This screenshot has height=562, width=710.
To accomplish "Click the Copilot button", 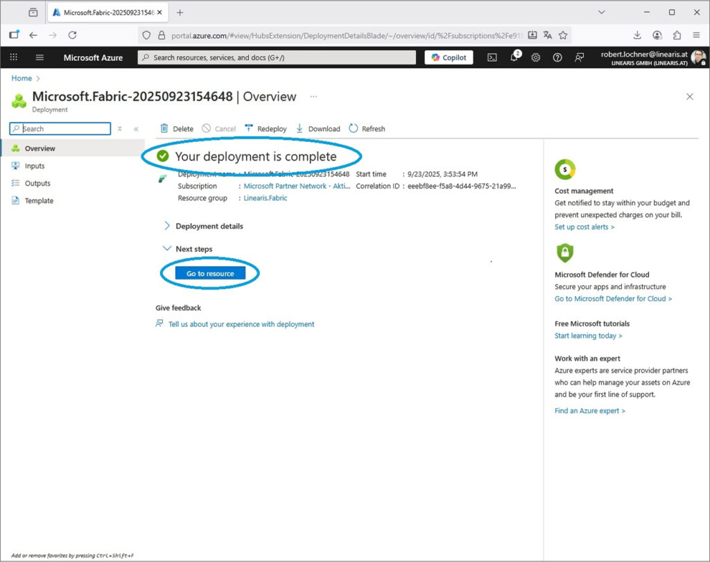I will pyautogui.click(x=449, y=58).
